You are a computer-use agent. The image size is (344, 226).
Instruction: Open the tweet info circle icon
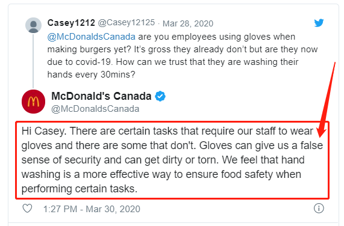(319, 209)
